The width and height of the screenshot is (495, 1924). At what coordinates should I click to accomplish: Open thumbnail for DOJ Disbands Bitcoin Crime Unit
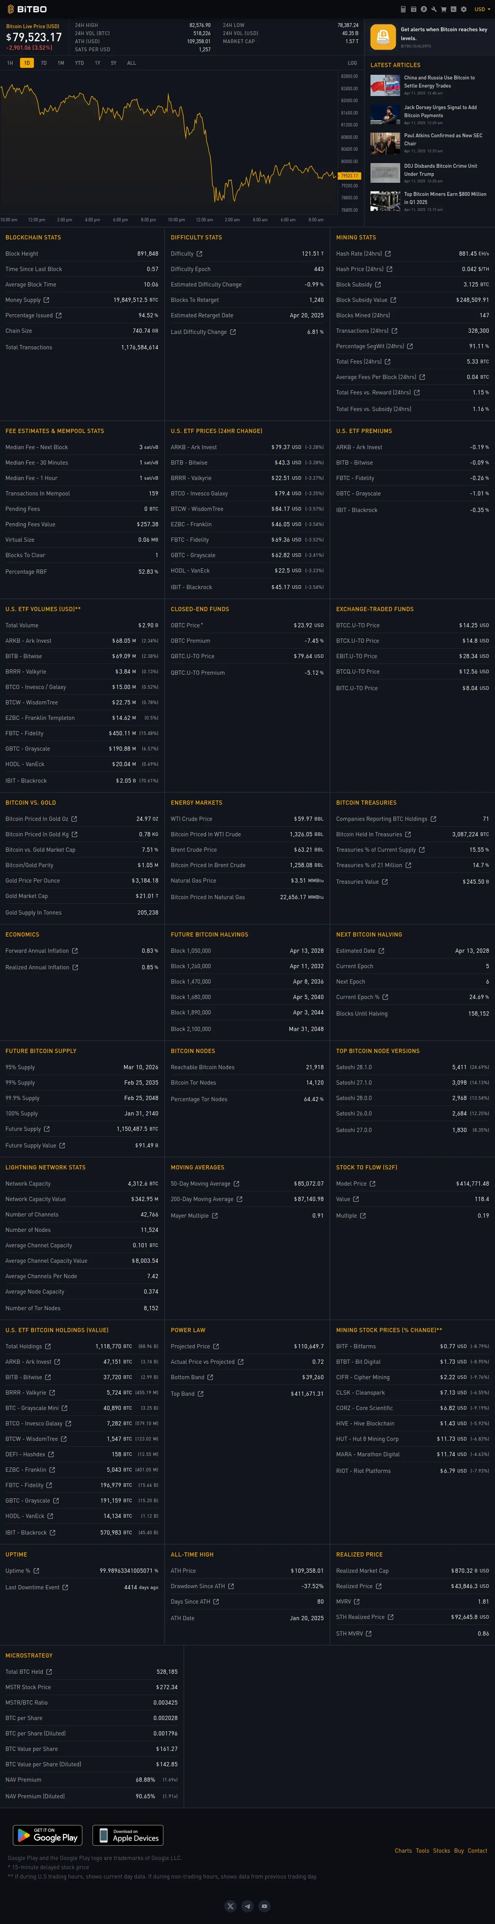[385, 172]
